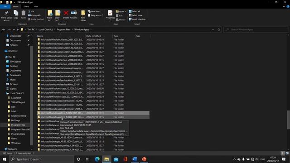The width and height of the screenshot is (290, 163).
Task: Go up one folder level
Action: click(x=18, y=29)
